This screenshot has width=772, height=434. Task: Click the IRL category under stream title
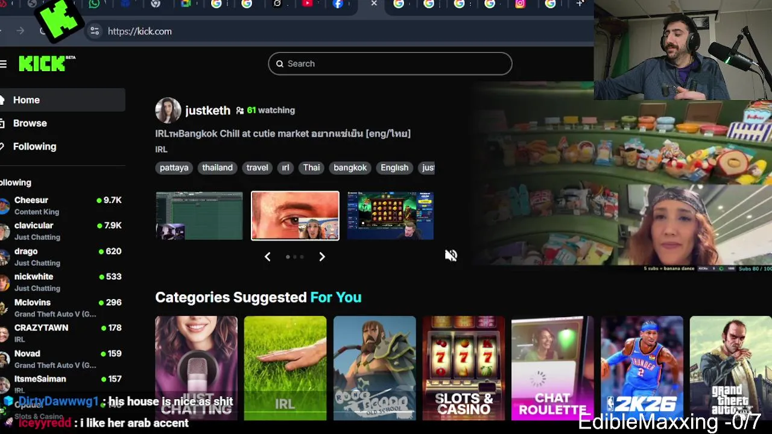pyautogui.click(x=161, y=149)
